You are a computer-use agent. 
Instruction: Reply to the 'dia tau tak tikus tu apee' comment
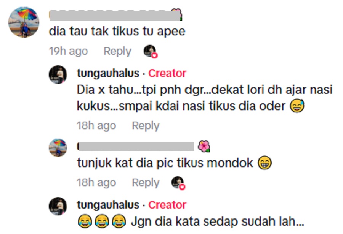pos(117,51)
